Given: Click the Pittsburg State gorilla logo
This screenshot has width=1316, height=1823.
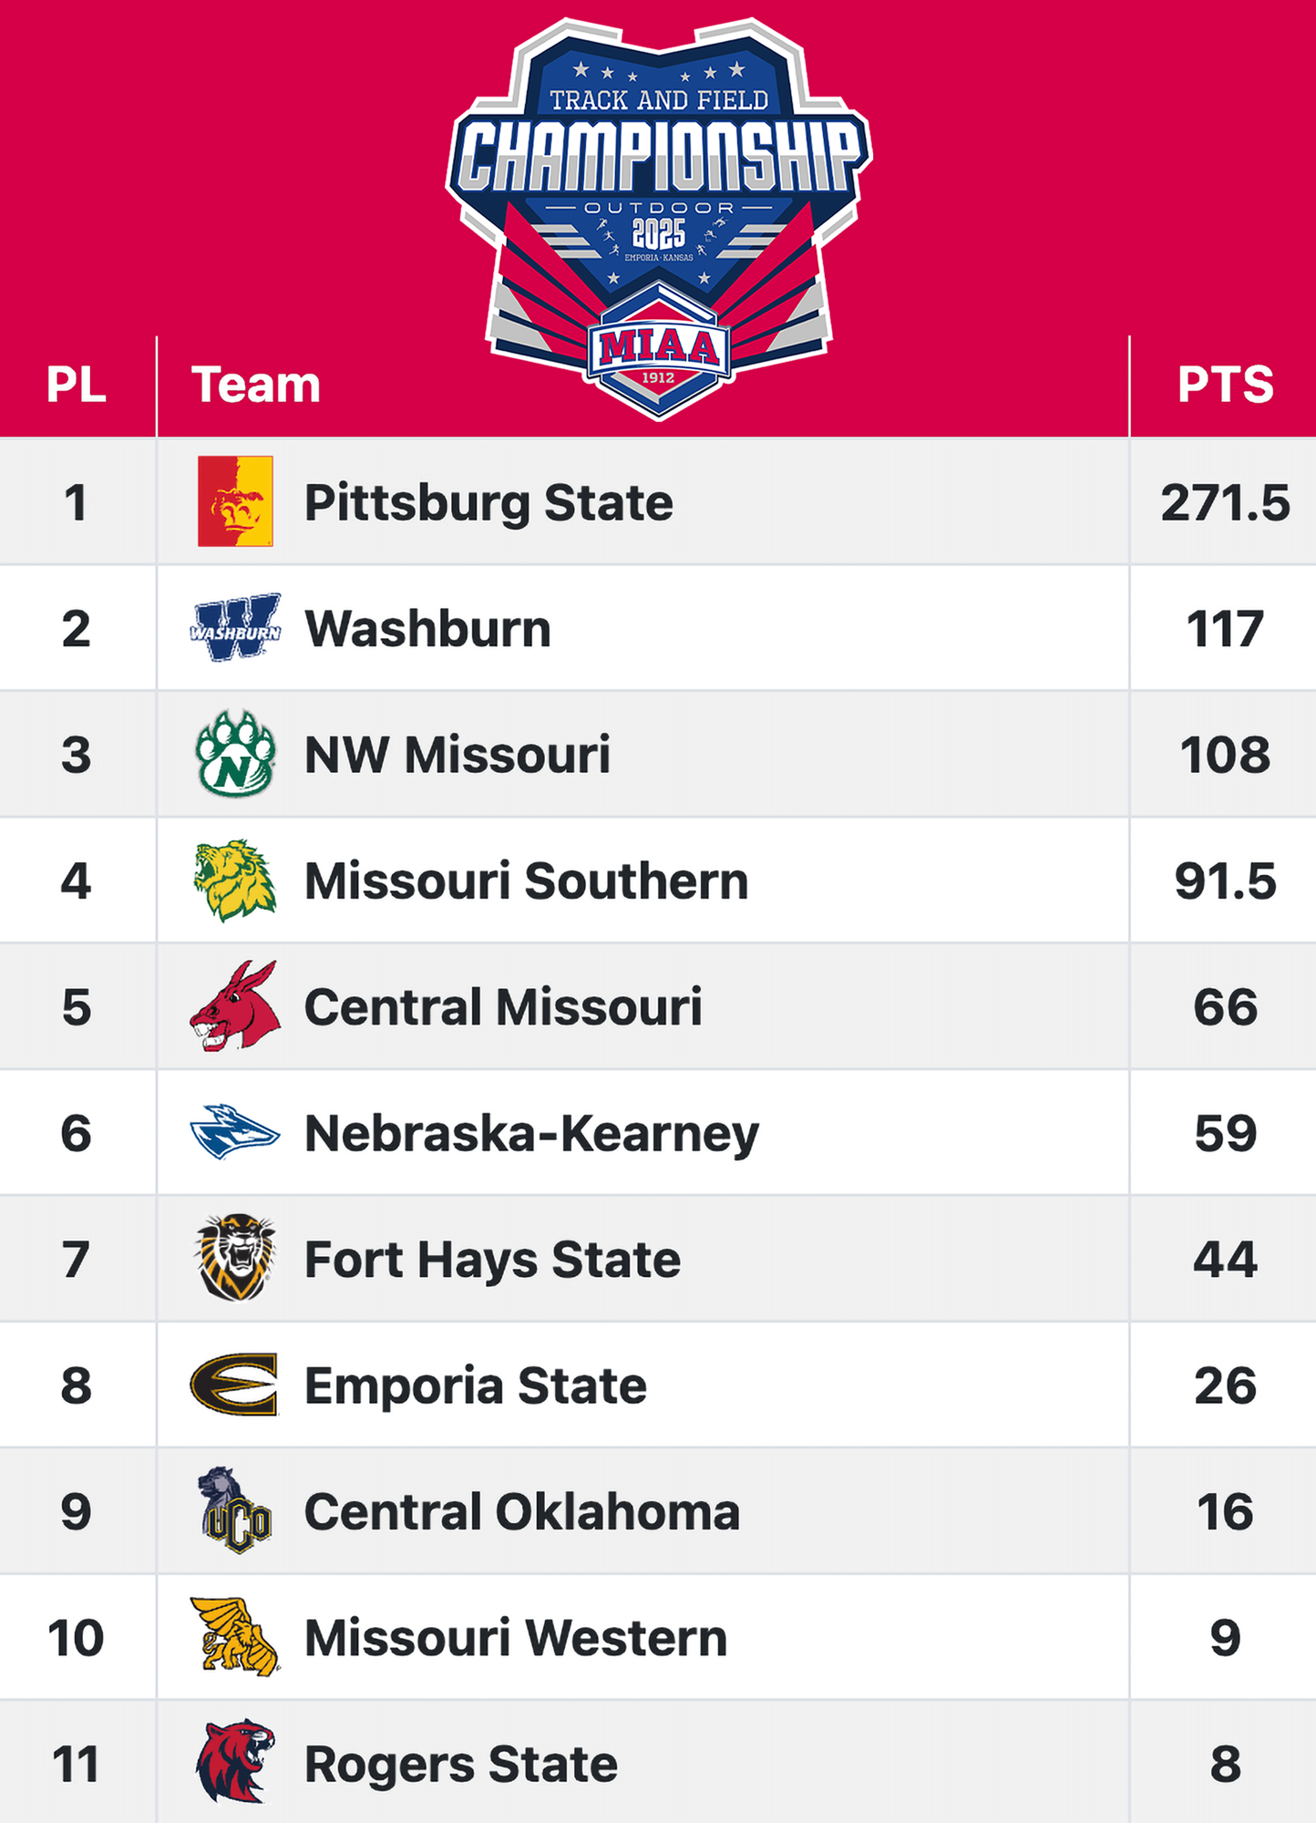Looking at the screenshot, I should [x=235, y=501].
